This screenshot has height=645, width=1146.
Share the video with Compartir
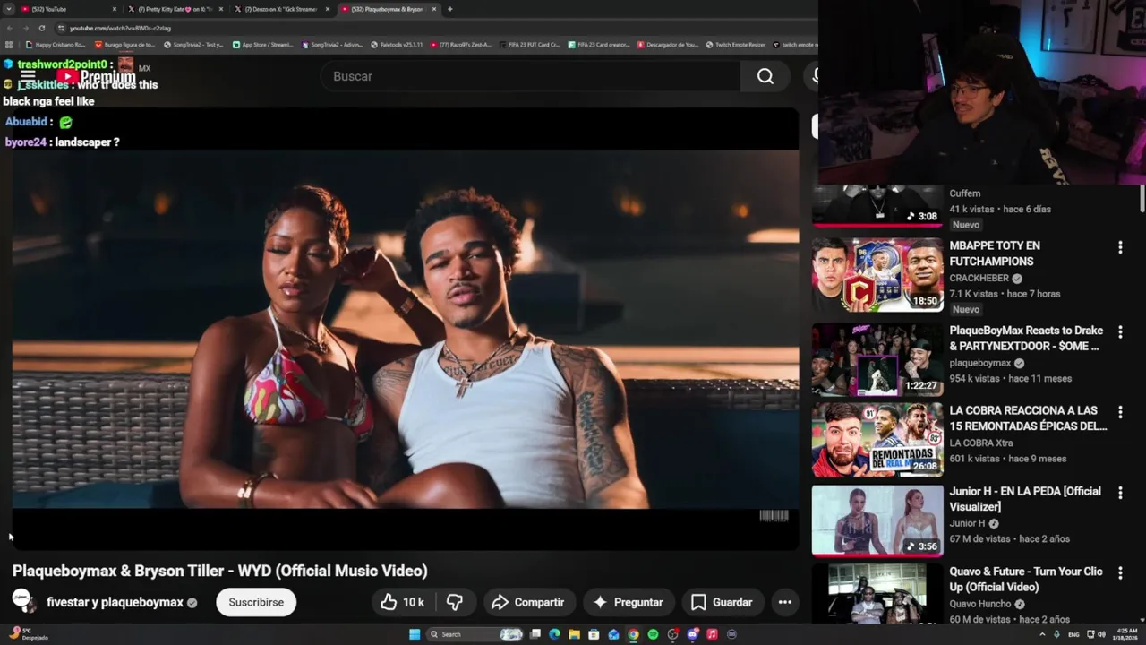tap(527, 602)
